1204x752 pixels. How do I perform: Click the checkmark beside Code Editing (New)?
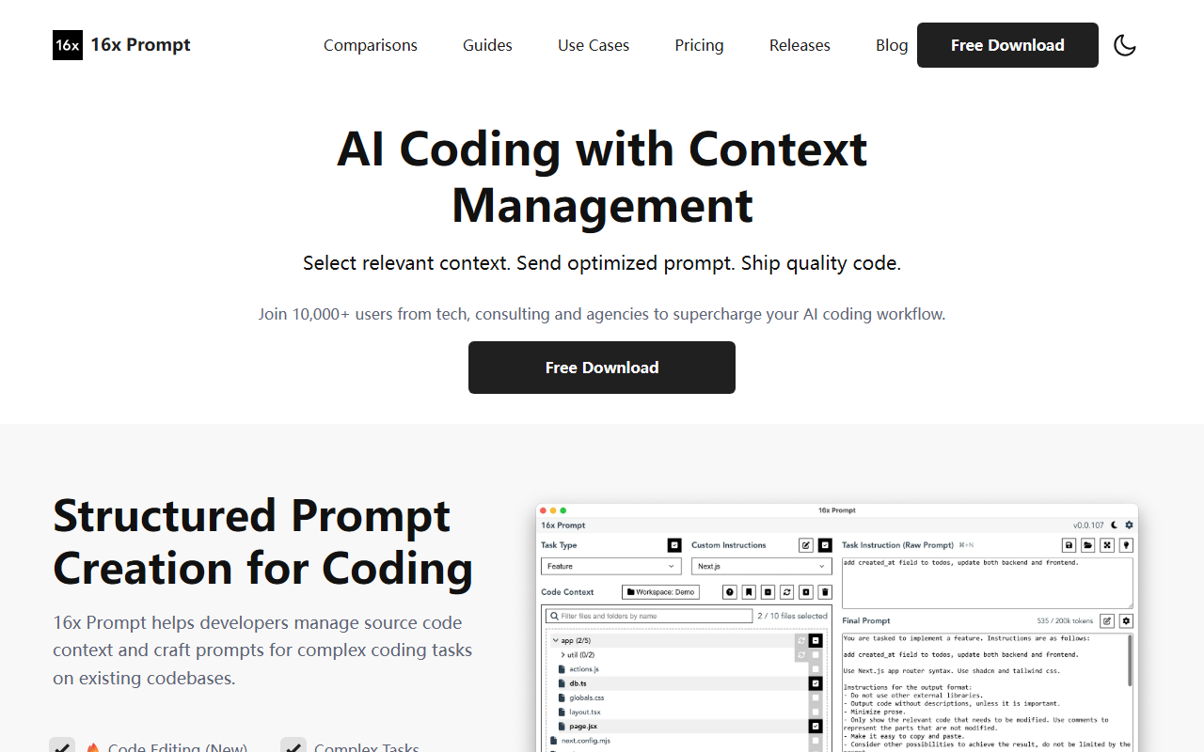pos(62,745)
